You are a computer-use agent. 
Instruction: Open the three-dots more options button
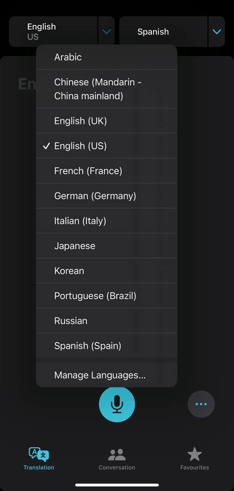pyautogui.click(x=201, y=404)
